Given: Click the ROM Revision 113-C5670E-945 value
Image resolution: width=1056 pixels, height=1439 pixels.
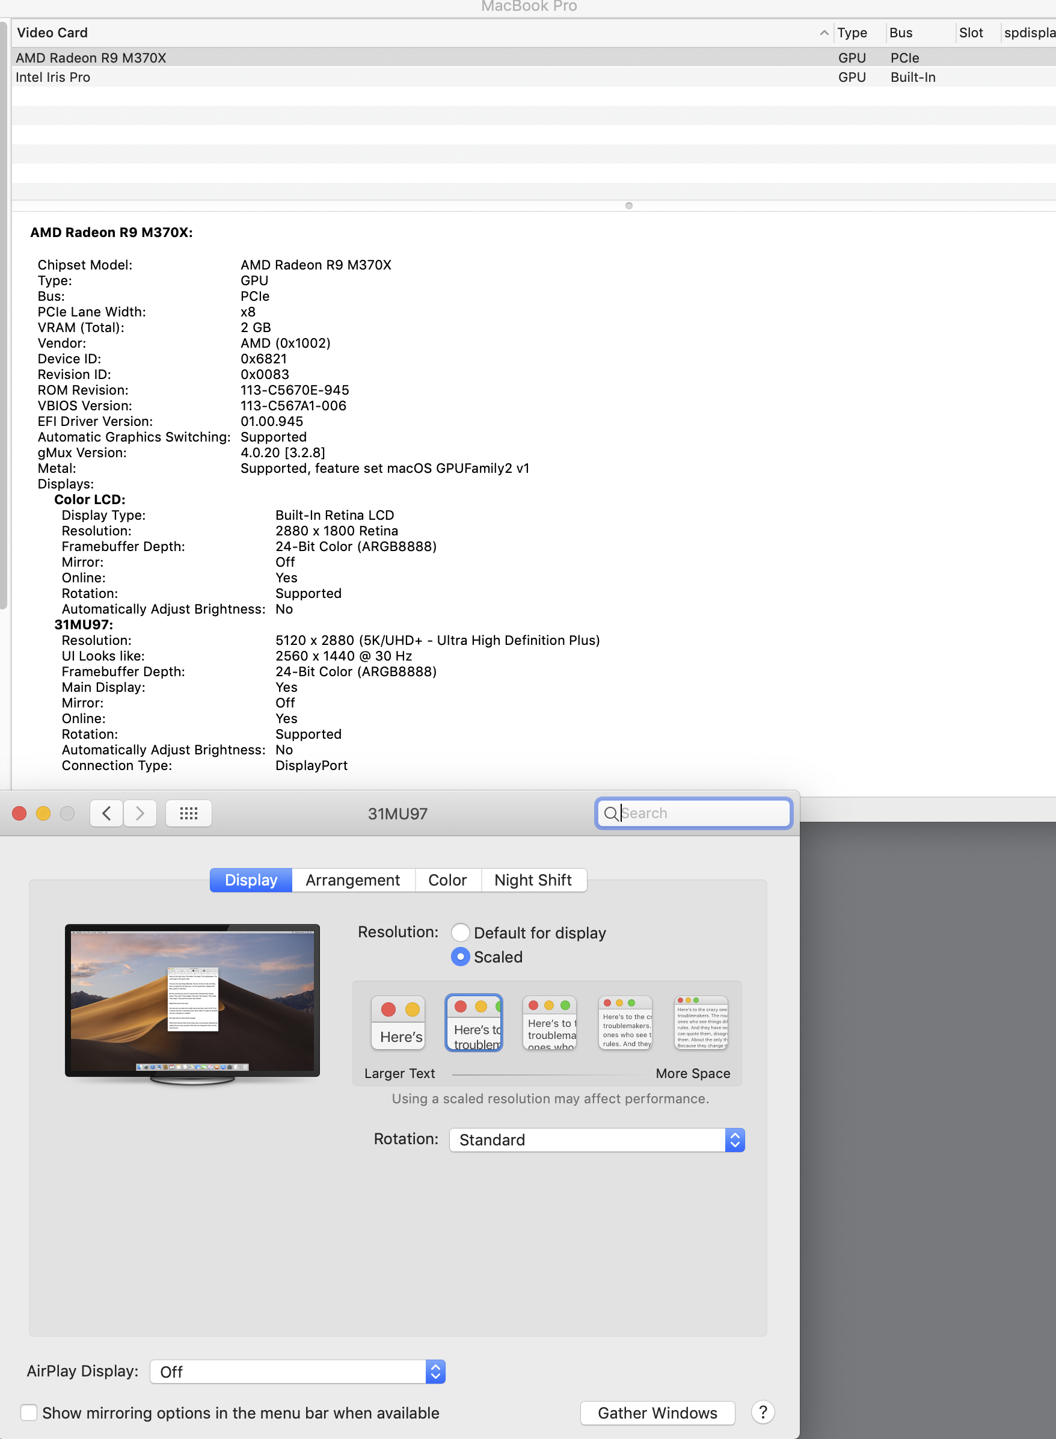Looking at the screenshot, I should pyautogui.click(x=295, y=390).
